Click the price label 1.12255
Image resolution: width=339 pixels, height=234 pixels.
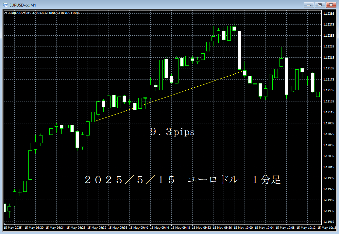(x=329, y=35)
